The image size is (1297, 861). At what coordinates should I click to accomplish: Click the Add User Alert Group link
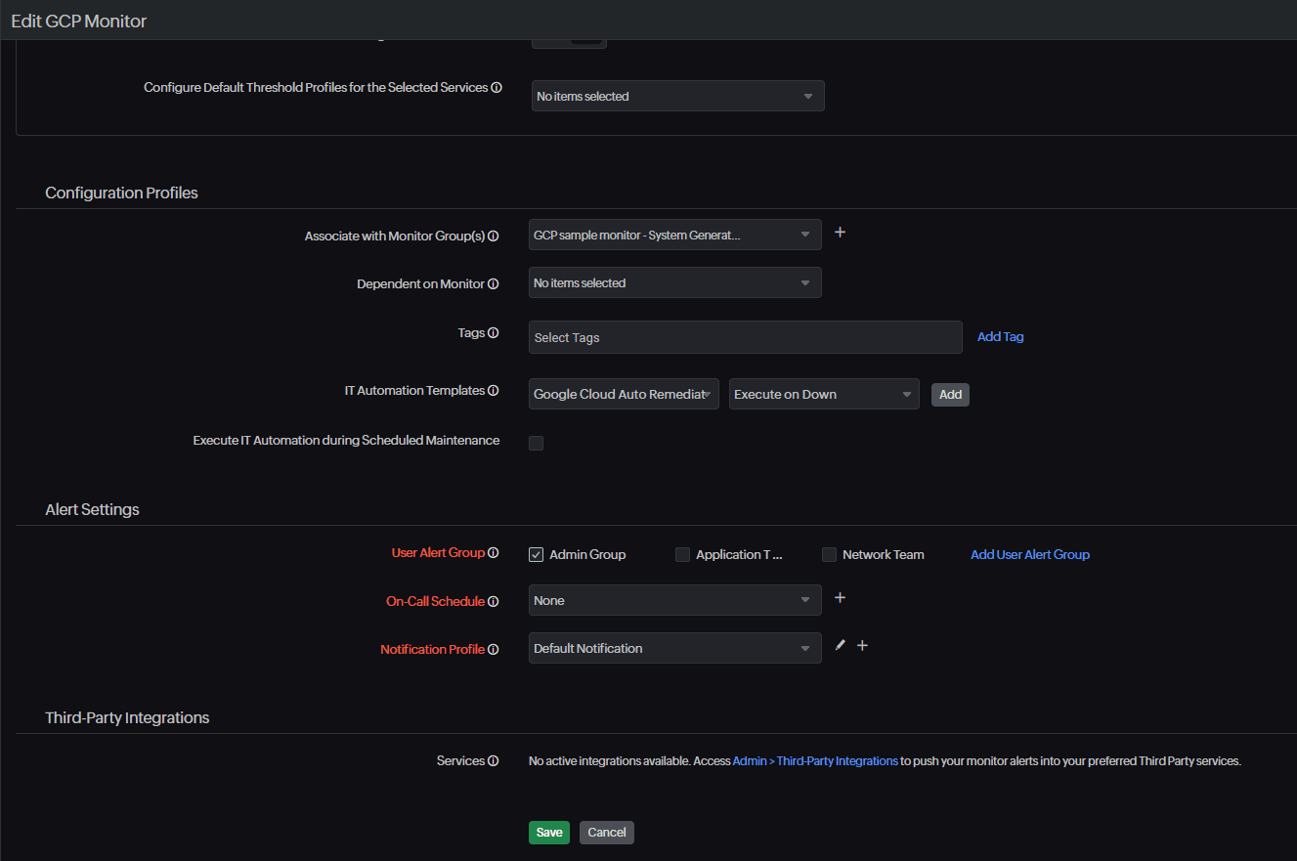pyautogui.click(x=1029, y=555)
